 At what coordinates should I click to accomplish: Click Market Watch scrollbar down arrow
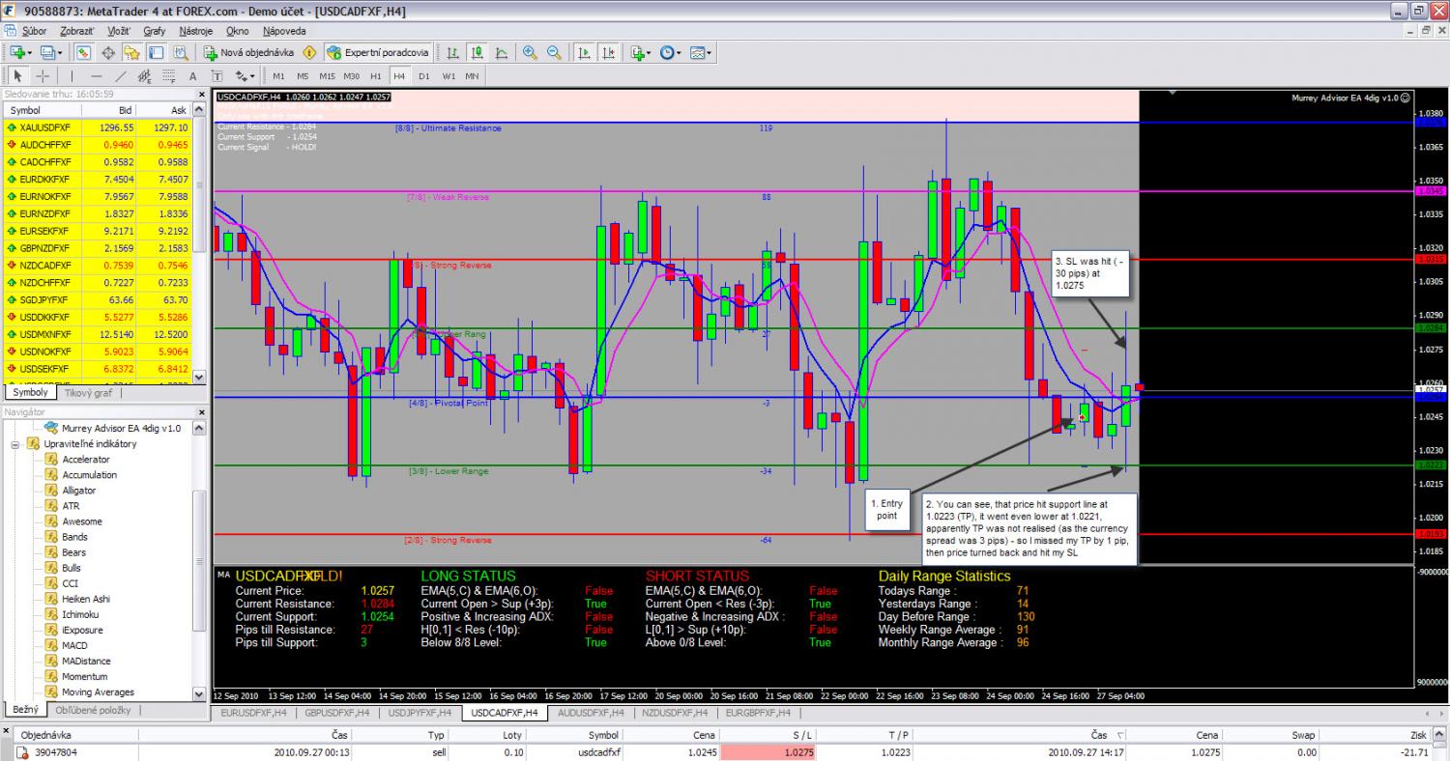click(x=200, y=378)
